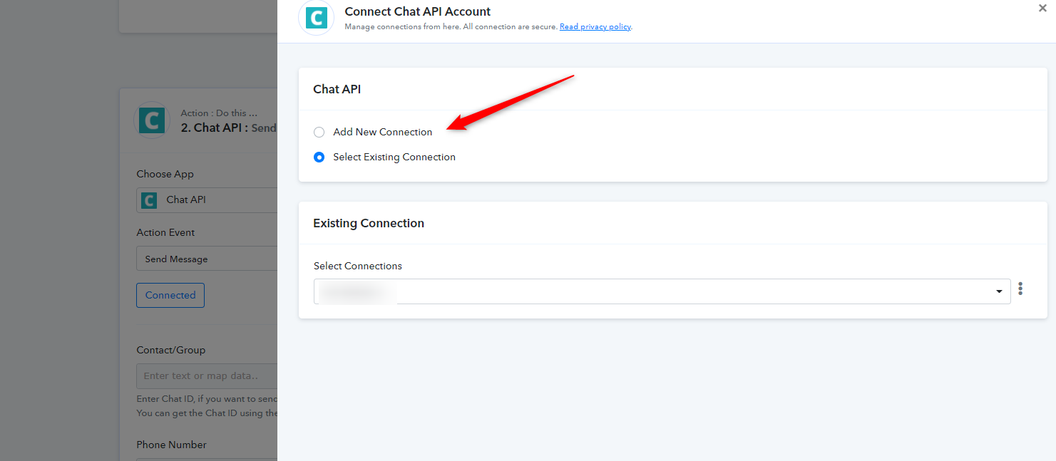This screenshot has height=461, width=1056.
Task: Open the three-dot connection options menu
Action: coord(1020,289)
